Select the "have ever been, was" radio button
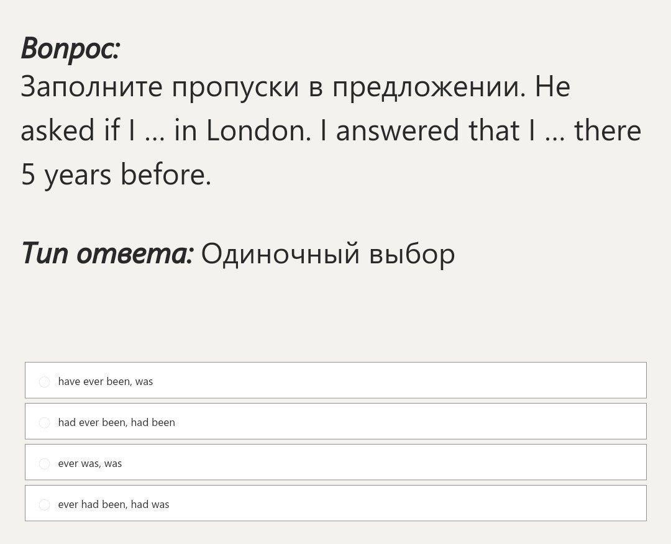 click(x=44, y=381)
